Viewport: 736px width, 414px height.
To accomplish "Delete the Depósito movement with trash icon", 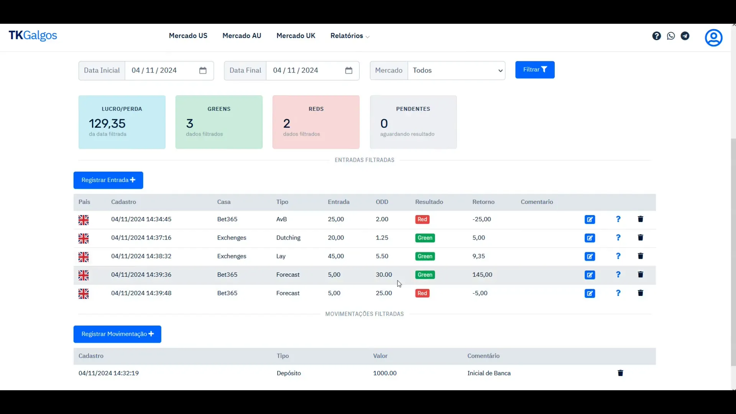I will tap(620, 373).
